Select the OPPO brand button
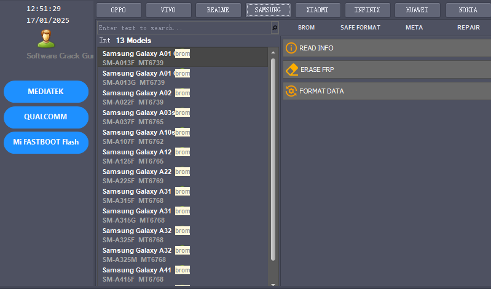This screenshot has width=491, height=289. tap(119, 10)
